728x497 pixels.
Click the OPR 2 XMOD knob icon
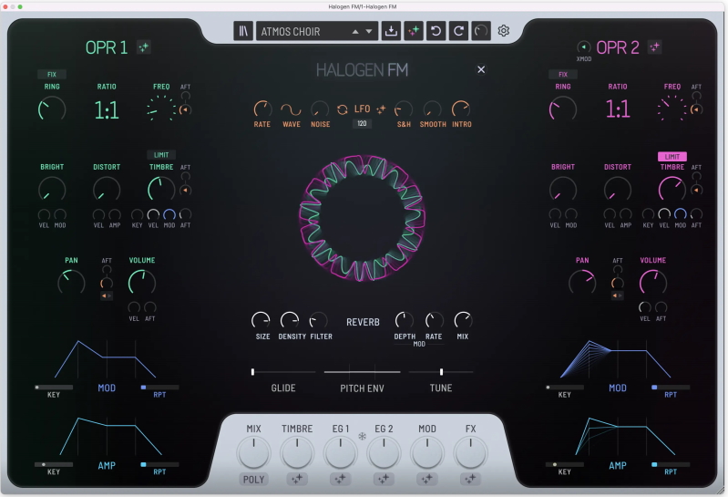(584, 47)
